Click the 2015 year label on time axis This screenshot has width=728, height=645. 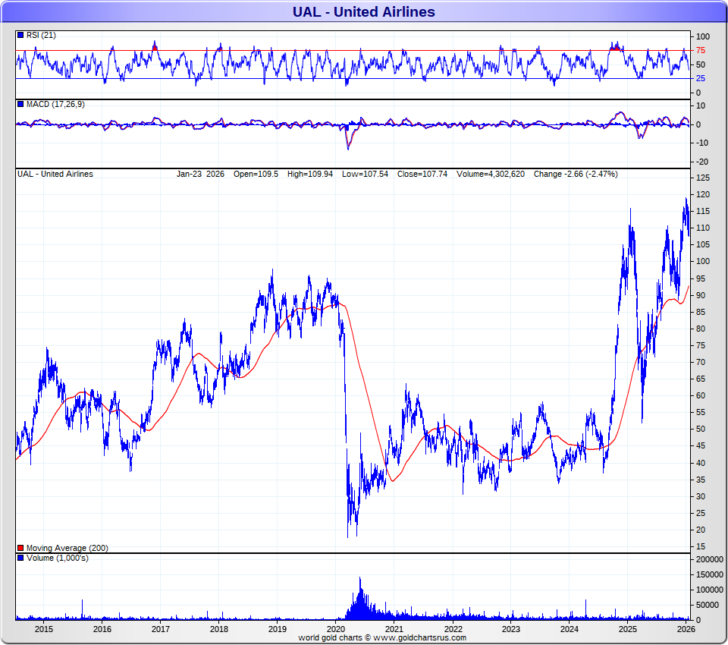coord(44,629)
